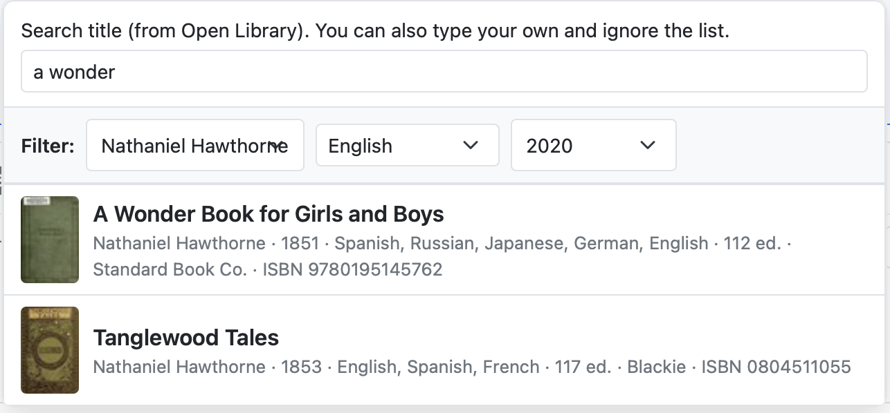Open the year filter showing 2020
The width and height of the screenshot is (890, 413).
coord(593,146)
